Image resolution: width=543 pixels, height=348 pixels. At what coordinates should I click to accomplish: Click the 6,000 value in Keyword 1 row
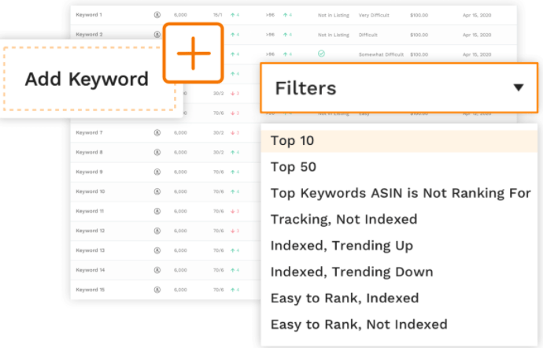click(x=180, y=15)
